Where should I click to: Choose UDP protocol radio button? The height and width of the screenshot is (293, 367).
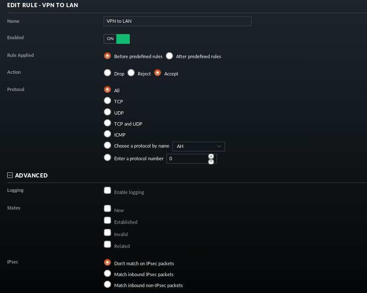107,112
